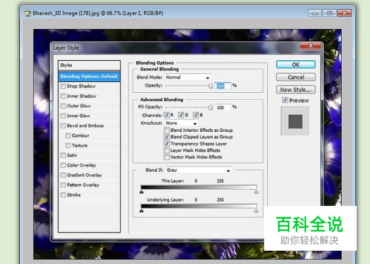Screen dimensions: 370x264
Task: Uncheck the G channel checkbox
Action: click(x=181, y=115)
